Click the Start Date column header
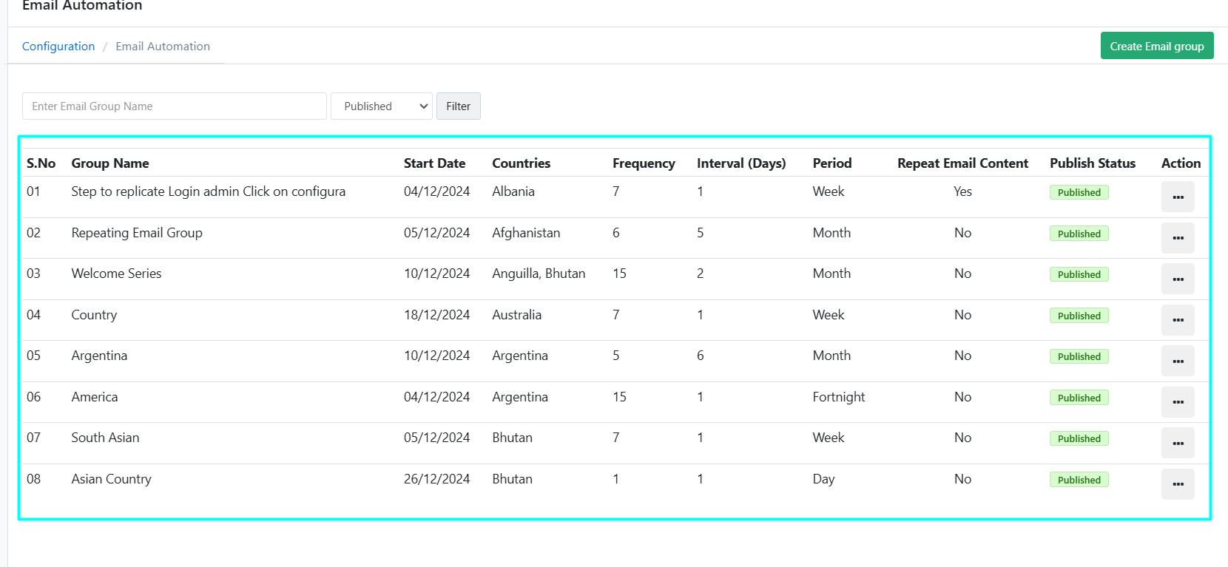1228x567 pixels. pyautogui.click(x=434, y=163)
